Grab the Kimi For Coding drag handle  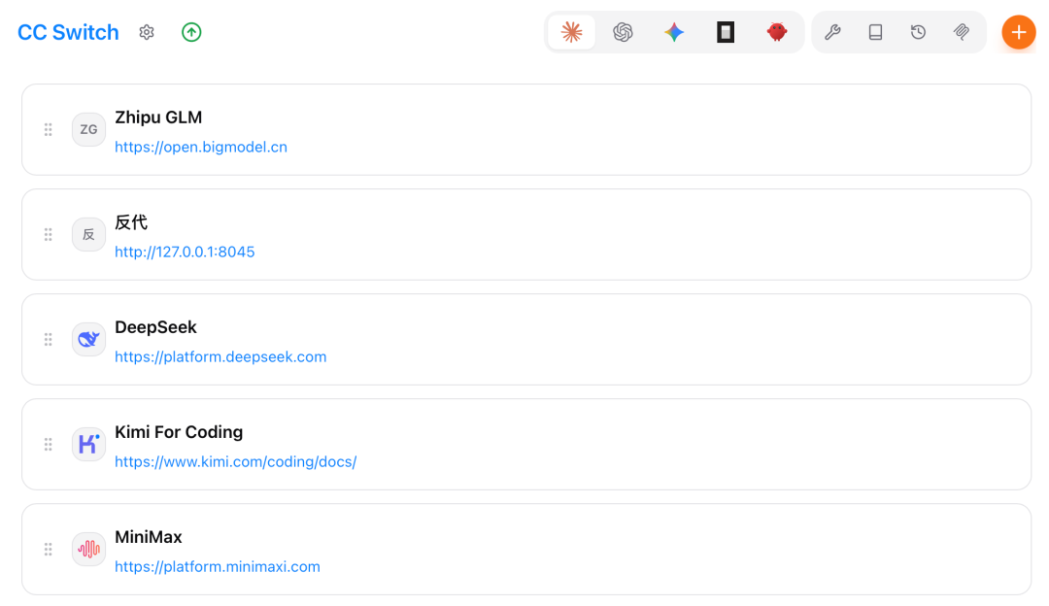pos(49,445)
